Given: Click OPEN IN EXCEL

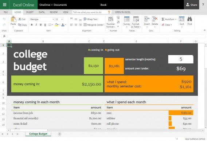Looking at the screenshot, I should 123,12.
